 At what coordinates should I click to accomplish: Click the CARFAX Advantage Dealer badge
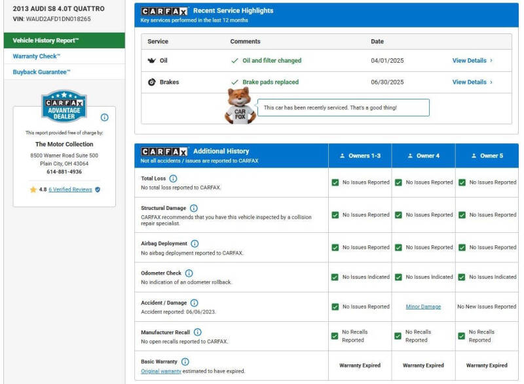[64, 106]
